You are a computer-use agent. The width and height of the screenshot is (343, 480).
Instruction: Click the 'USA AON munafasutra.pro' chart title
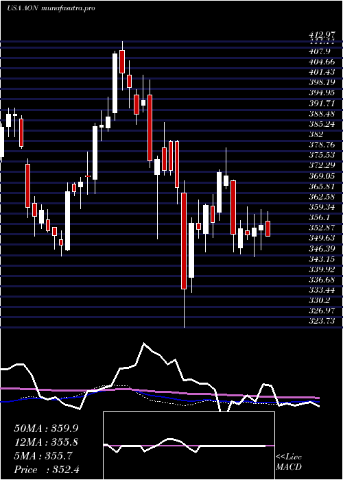[51, 8]
